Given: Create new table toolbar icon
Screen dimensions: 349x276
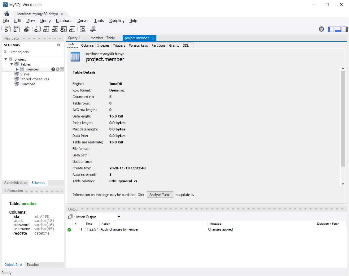Looking at the screenshot, I should point(46,29).
